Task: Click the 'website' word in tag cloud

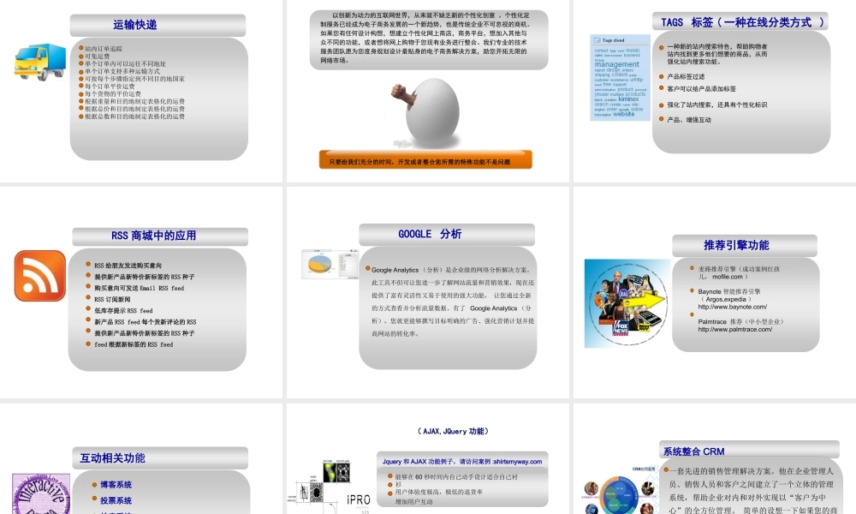Action: (x=623, y=114)
